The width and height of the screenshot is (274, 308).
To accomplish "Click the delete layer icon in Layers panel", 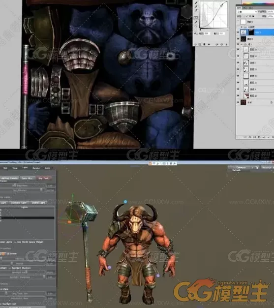I will [x=273, y=137].
